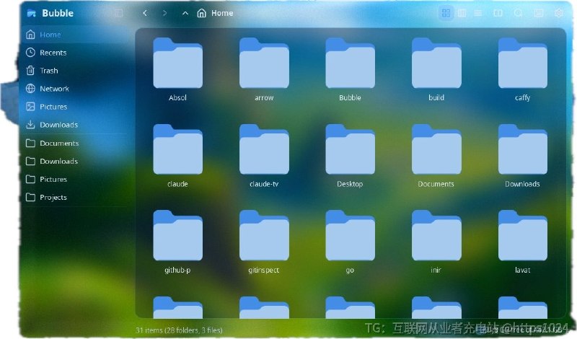577x339 pixels.
Task: Open Projects bookmark in the sidebar
Action: tap(76, 198)
